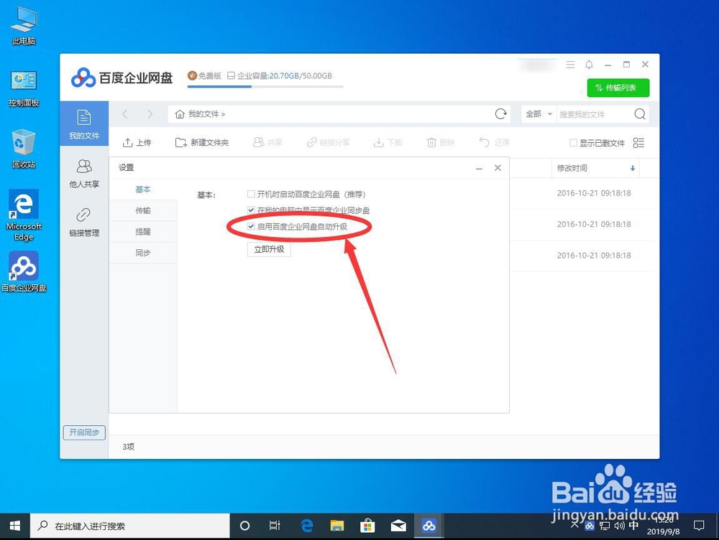Click the 开启同步 button
This screenshot has width=719, height=540.
(84, 432)
